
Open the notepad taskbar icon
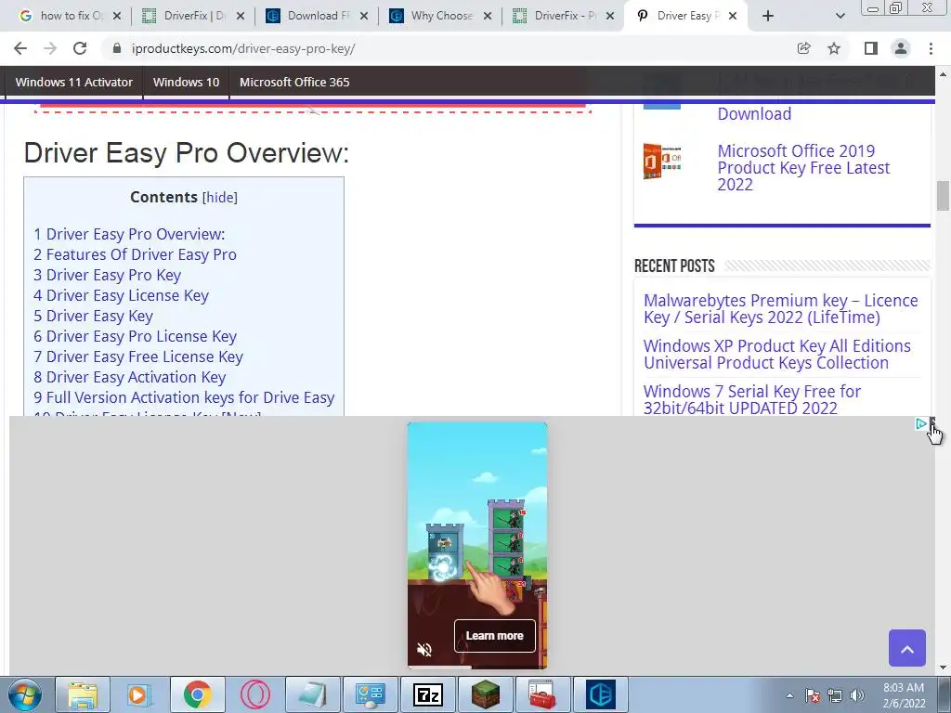click(x=312, y=694)
